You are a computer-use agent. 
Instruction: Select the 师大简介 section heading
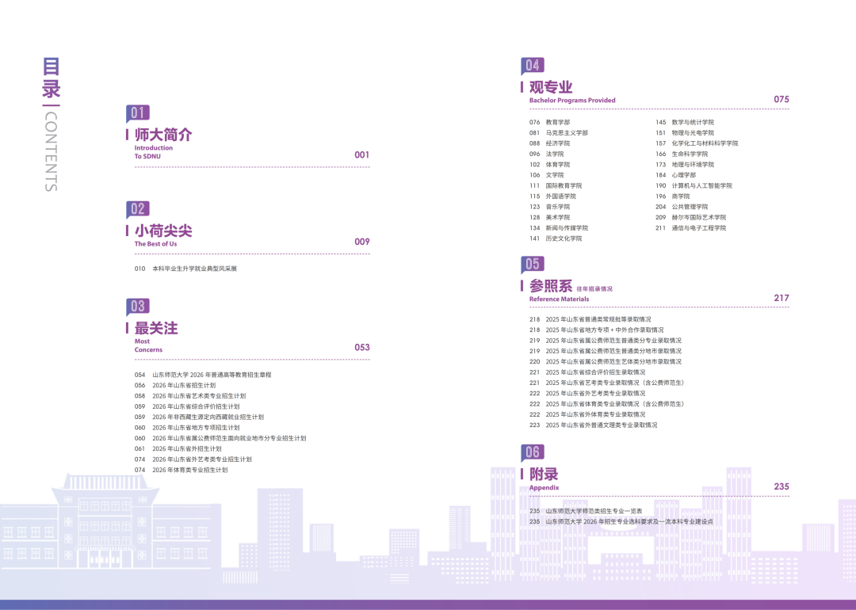click(163, 135)
